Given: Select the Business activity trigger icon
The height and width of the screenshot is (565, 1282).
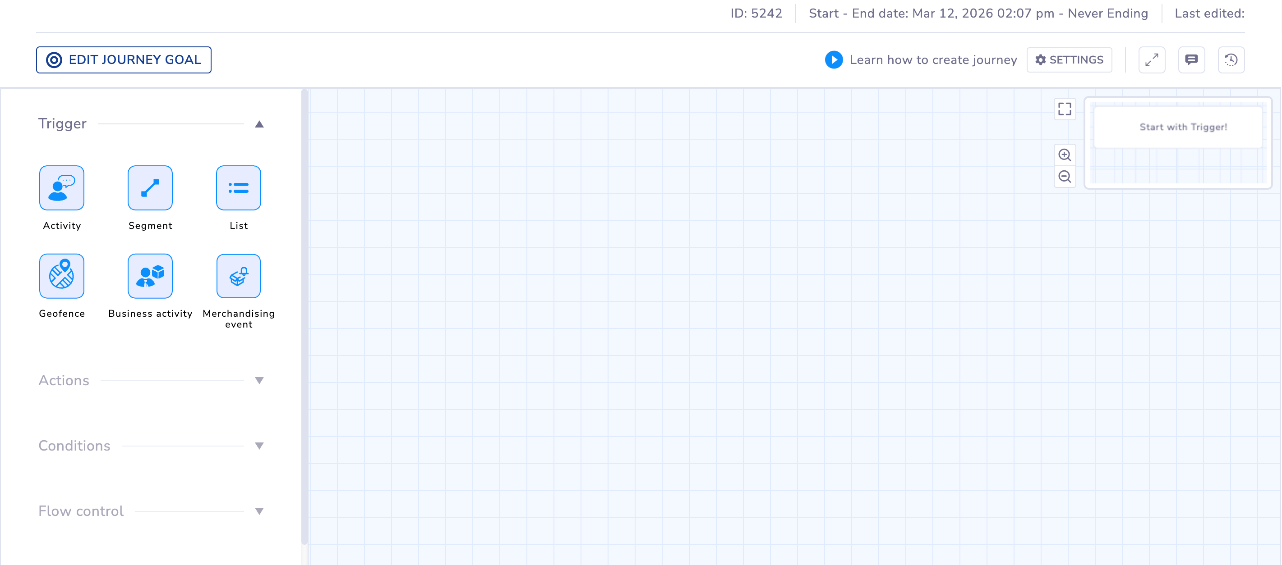Looking at the screenshot, I should pos(150,276).
